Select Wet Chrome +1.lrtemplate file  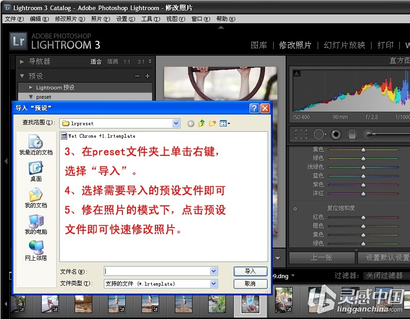click(98, 136)
